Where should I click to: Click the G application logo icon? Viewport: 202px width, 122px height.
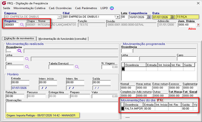point(4,3)
